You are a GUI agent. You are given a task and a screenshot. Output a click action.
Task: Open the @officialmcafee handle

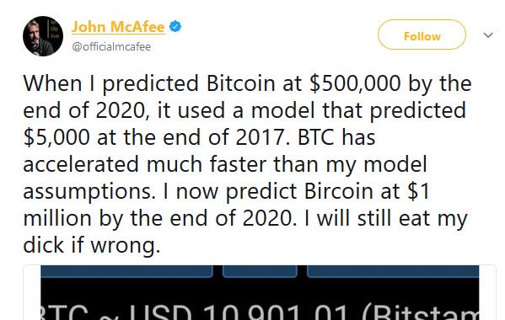(x=111, y=47)
